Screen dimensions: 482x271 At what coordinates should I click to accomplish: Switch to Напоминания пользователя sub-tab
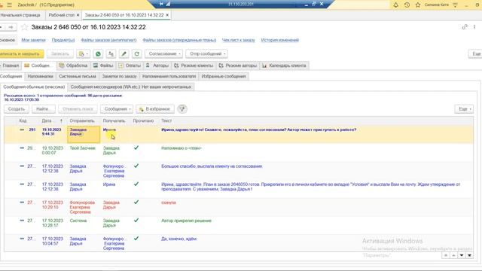(169, 76)
